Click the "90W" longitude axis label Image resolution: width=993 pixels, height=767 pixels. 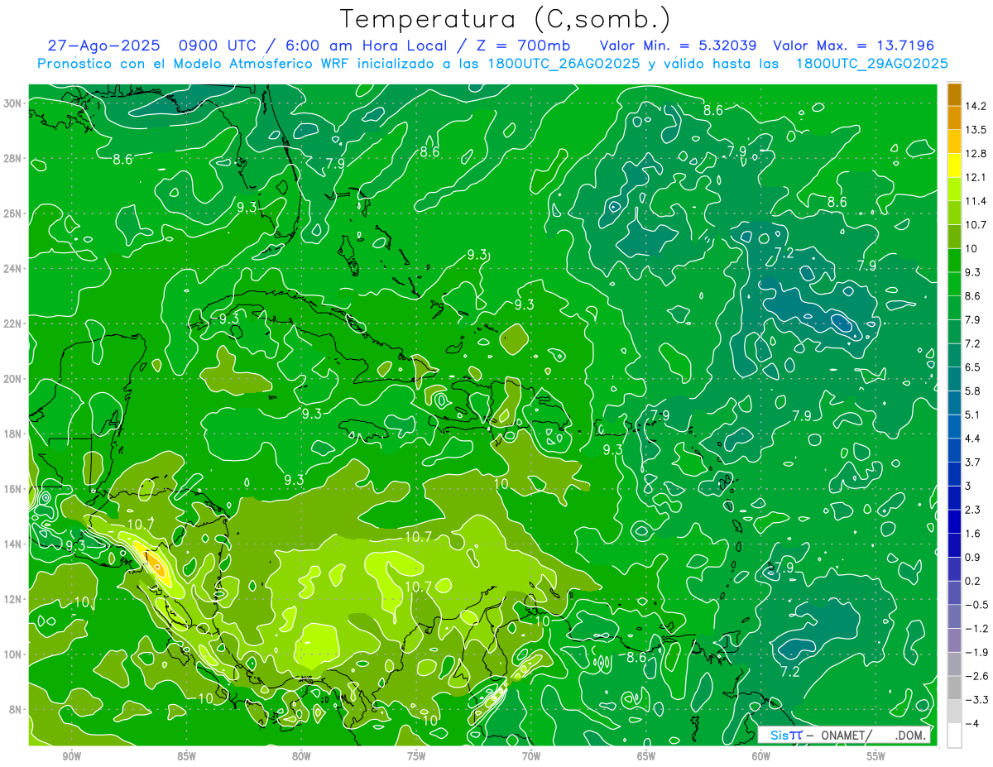click(71, 756)
